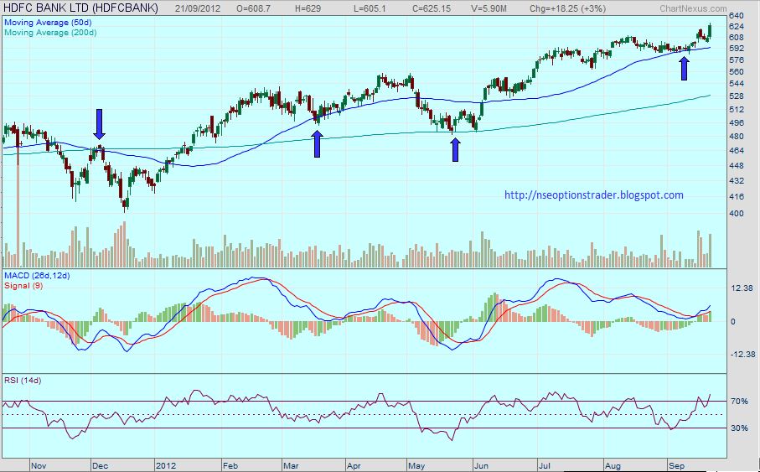Click the Nov month label on time axis
The height and width of the screenshot is (472, 760).
[39, 465]
